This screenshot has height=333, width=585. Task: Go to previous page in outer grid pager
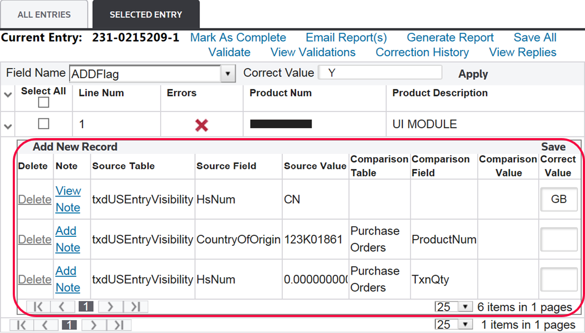pos(45,325)
